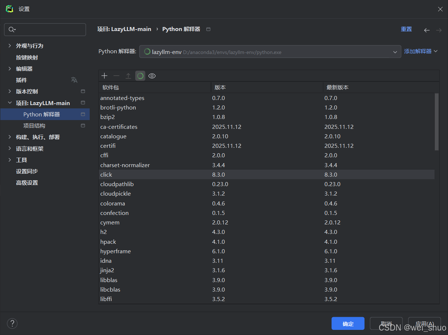Select the jinja2 package row

point(266,270)
